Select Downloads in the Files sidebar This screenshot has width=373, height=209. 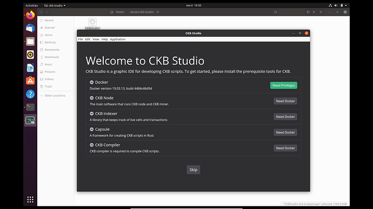point(51,57)
